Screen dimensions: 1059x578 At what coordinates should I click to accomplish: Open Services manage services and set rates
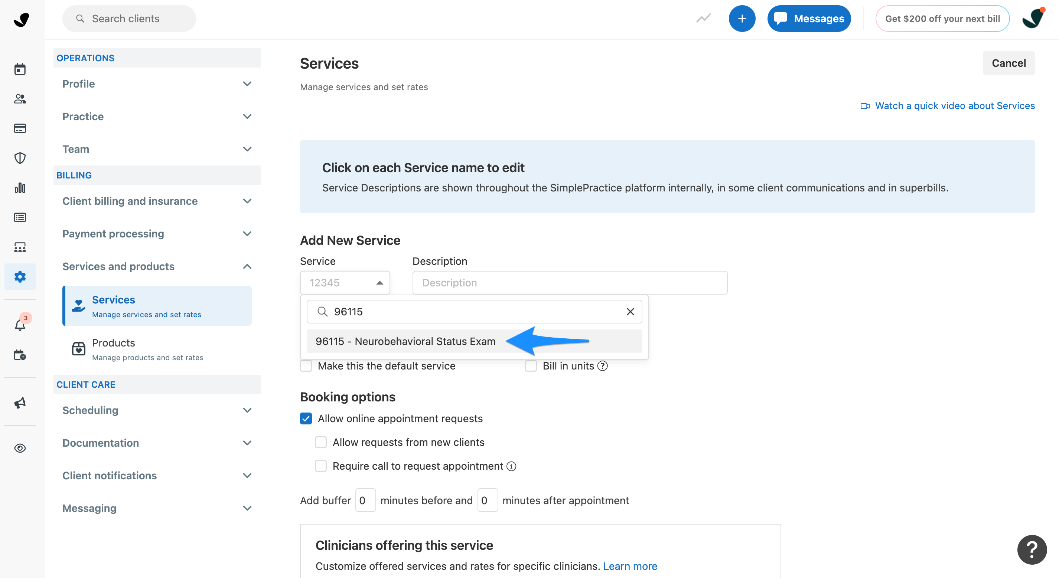click(157, 306)
